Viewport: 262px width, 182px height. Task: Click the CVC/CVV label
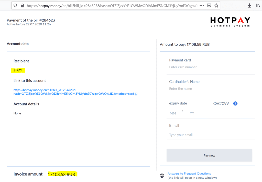coord(221,104)
